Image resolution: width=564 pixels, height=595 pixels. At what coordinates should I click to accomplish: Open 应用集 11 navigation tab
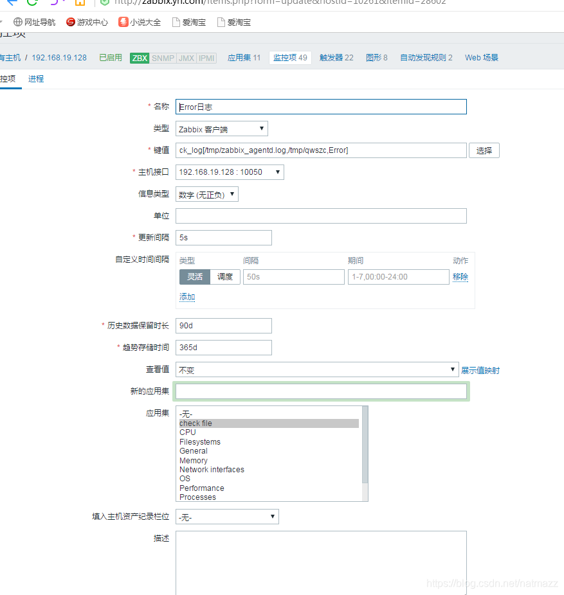click(244, 58)
